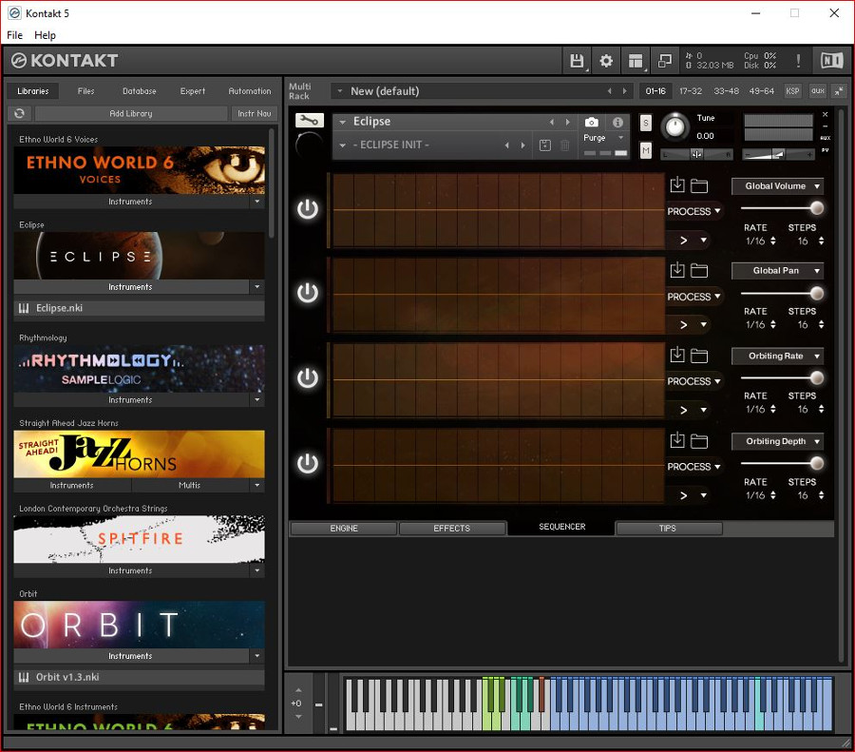Screen dimensions: 855x752
Task: Open Eclipse.nki instrument entry
Action: (x=139, y=308)
